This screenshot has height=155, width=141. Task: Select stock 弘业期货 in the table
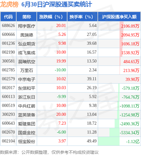tap(27, 44)
